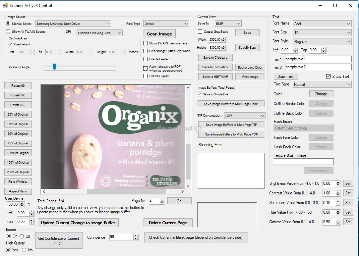The width and height of the screenshot is (359, 256).
Task: Zoom image to 25% of Original
Action: point(18,114)
